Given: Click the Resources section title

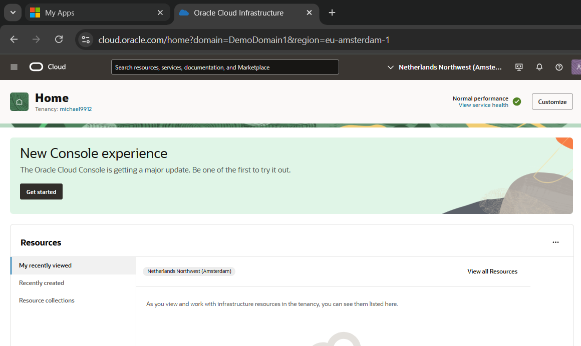Looking at the screenshot, I should pyautogui.click(x=41, y=242).
